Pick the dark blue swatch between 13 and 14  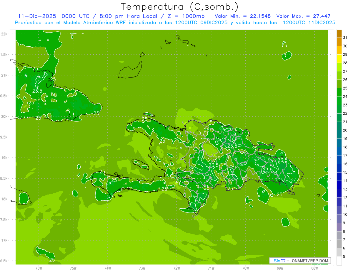pos(339,185)
